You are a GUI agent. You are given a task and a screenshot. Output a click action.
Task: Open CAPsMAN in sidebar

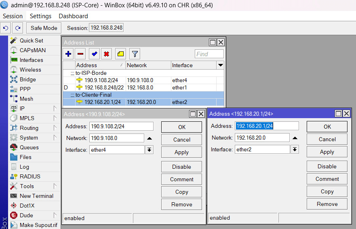coord(34,50)
